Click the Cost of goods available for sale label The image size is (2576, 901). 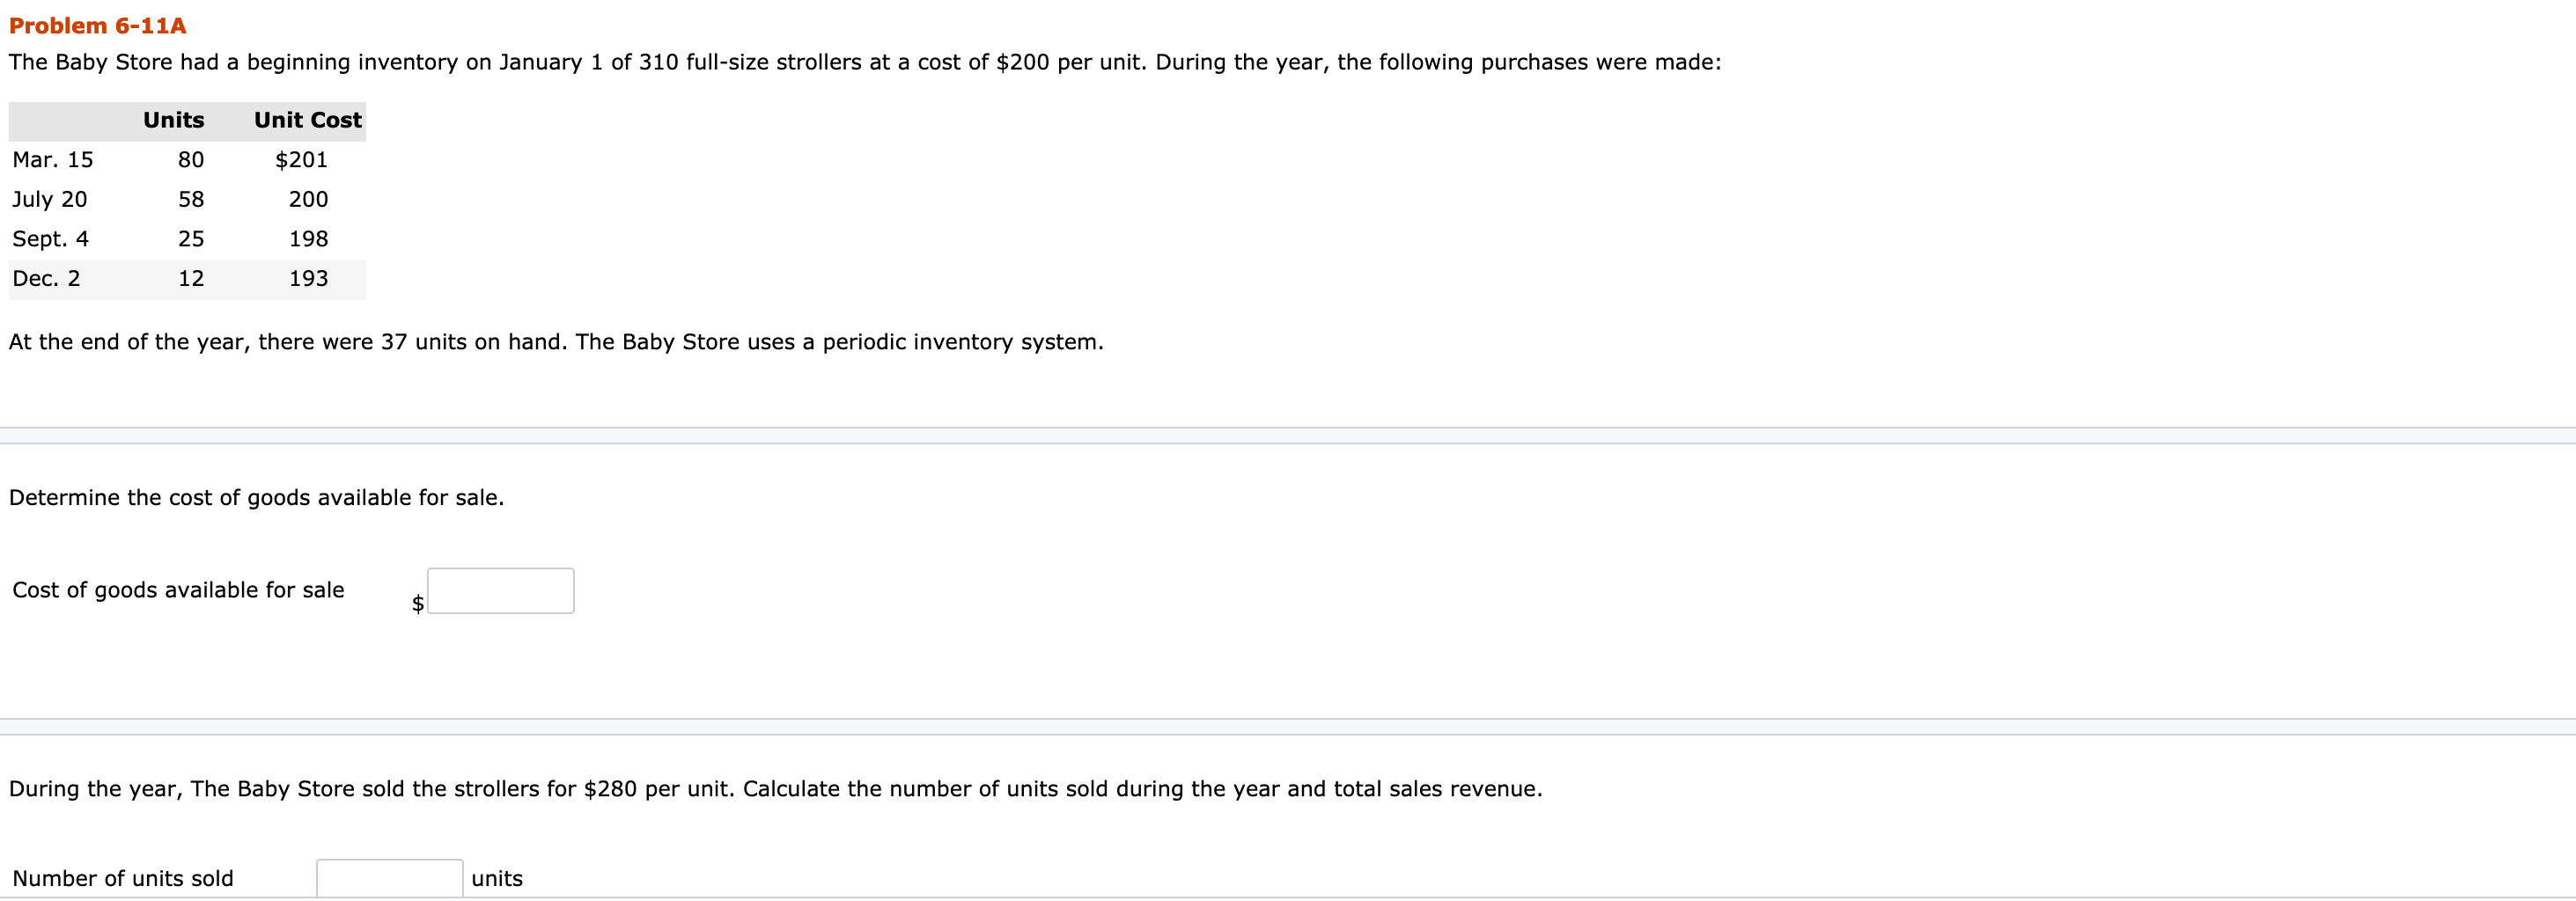click(x=178, y=590)
